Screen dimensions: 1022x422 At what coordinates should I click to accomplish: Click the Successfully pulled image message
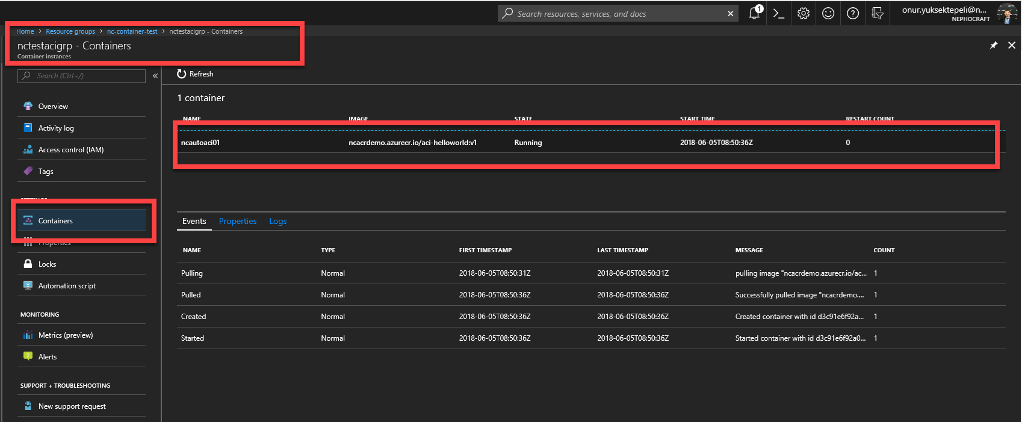(800, 295)
